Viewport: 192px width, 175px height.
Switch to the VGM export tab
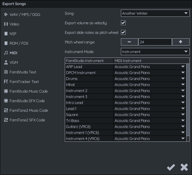14,63
